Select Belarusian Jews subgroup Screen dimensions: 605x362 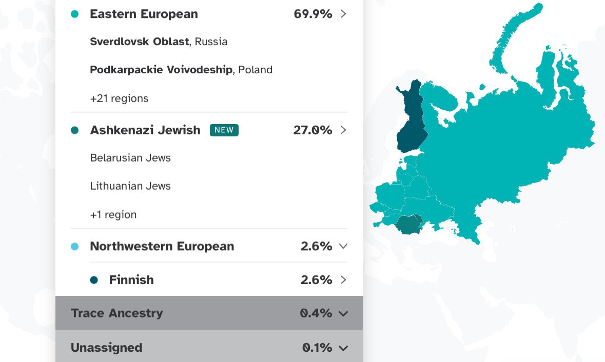130,158
